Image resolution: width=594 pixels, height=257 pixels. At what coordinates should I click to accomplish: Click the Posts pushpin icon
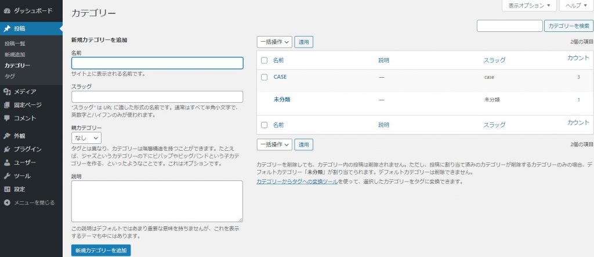tap(7, 28)
